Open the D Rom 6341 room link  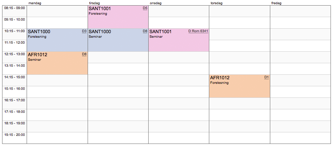click(198, 31)
